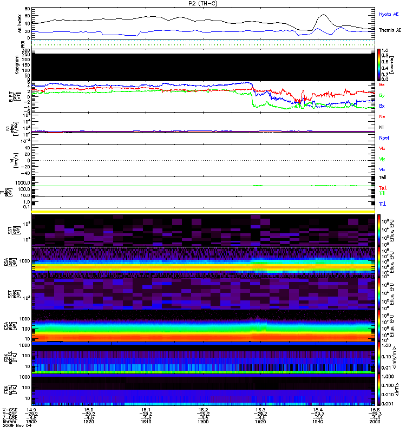
Task: Click the 1840 time axis label
Action: (x=146, y=422)
